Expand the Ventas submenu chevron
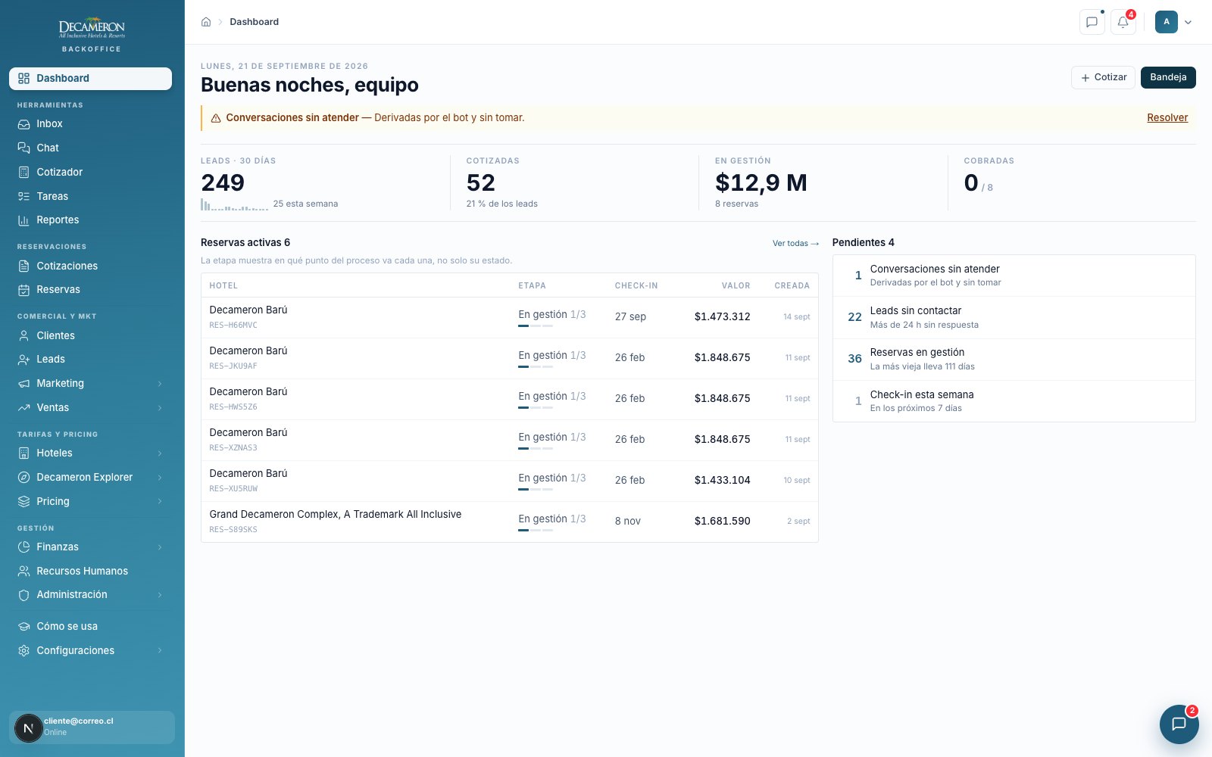This screenshot has width=1212, height=757. pyautogui.click(x=160, y=408)
